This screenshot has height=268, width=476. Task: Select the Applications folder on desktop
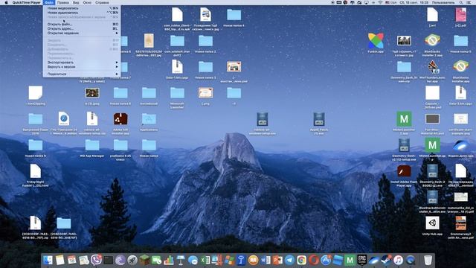pyautogui.click(x=149, y=119)
